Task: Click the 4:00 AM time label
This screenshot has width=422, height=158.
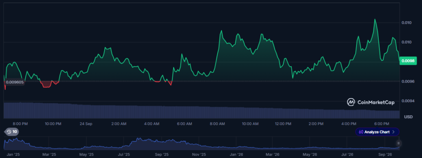Action: pos(152,124)
